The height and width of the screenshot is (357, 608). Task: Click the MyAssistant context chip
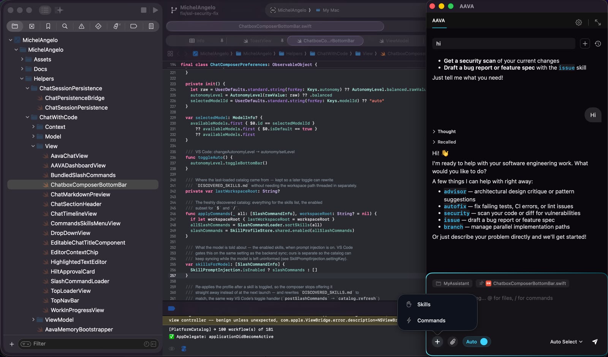click(452, 283)
